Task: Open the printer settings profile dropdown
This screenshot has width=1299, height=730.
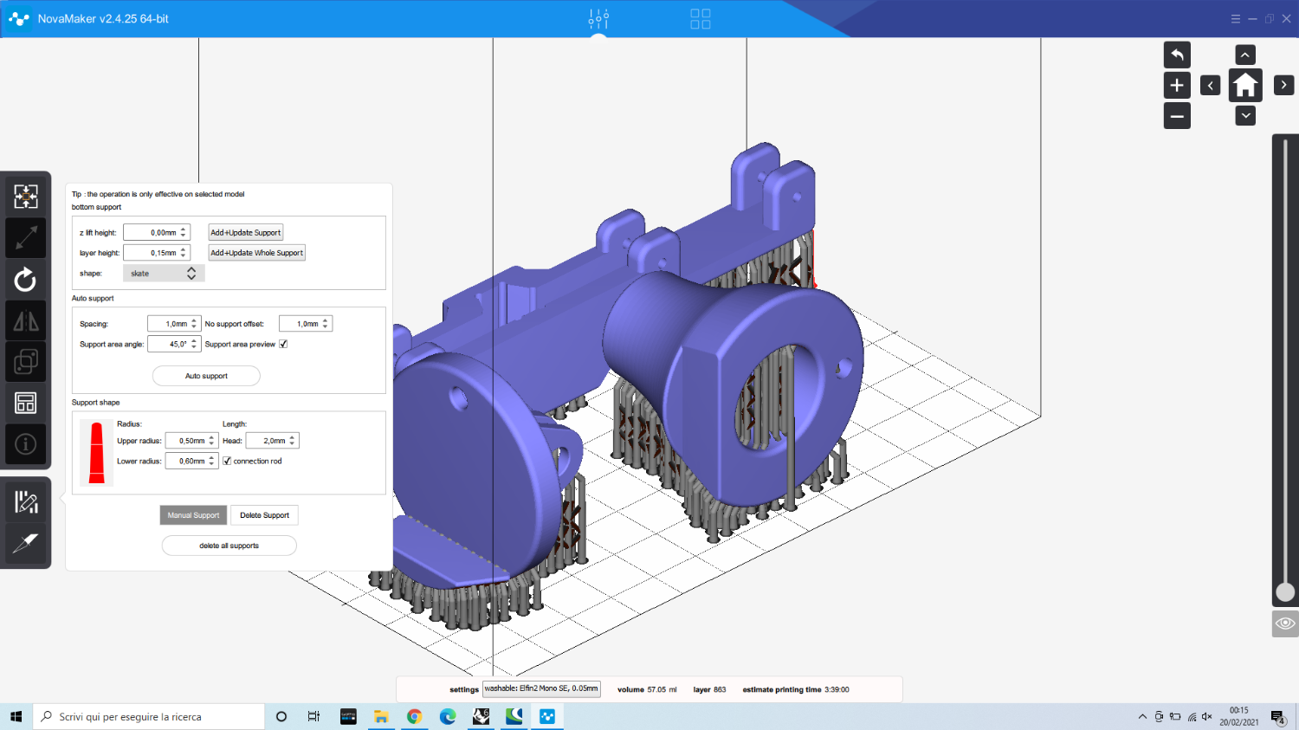Action: [x=541, y=689]
